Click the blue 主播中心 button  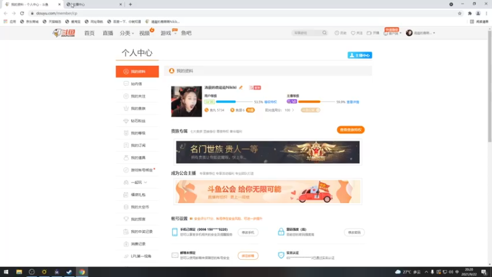[x=360, y=55]
